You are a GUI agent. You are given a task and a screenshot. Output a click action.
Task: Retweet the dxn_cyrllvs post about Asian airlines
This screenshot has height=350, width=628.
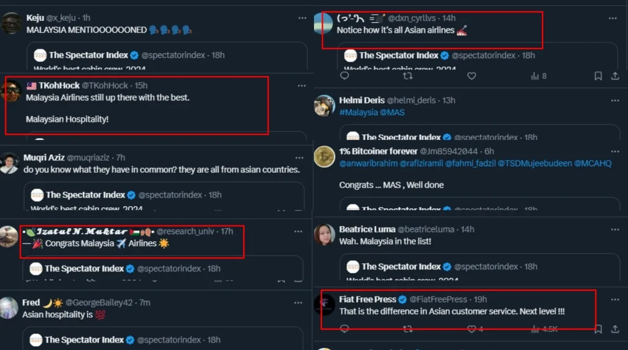tap(407, 76)
